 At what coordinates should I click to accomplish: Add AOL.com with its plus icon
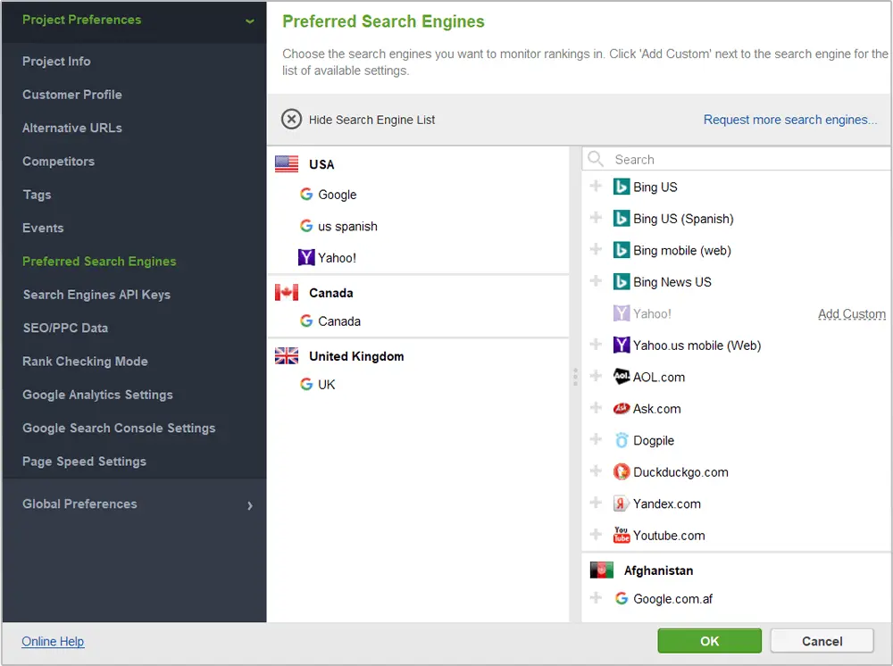(x=597, y=377)
